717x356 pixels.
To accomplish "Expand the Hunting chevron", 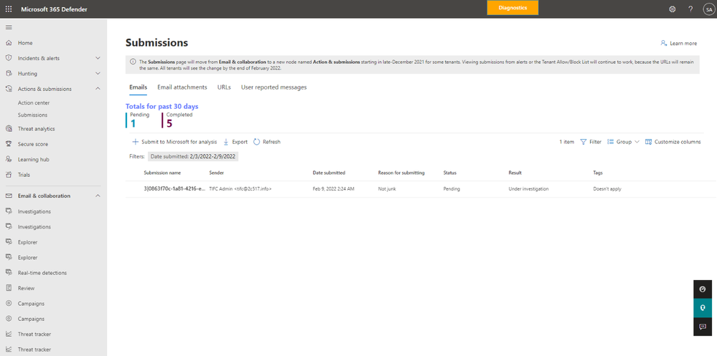I will point(98,74).
